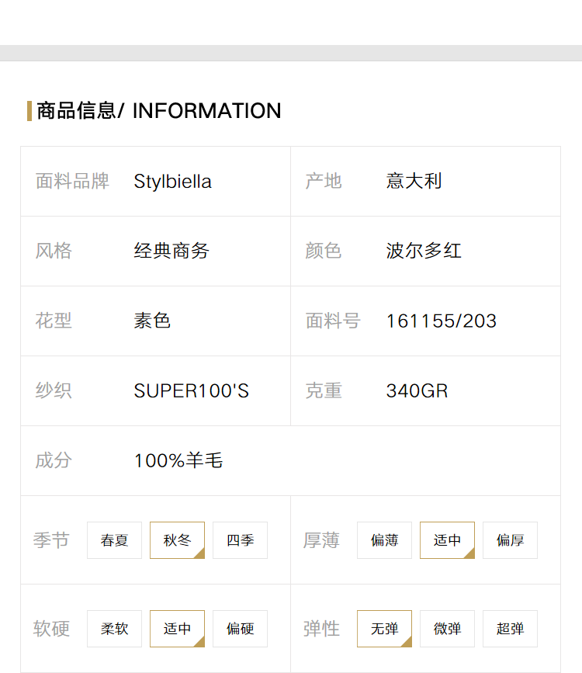The image size is (582, 673).
Task: Select 柔软 softness option
Action: pos(114,628)
